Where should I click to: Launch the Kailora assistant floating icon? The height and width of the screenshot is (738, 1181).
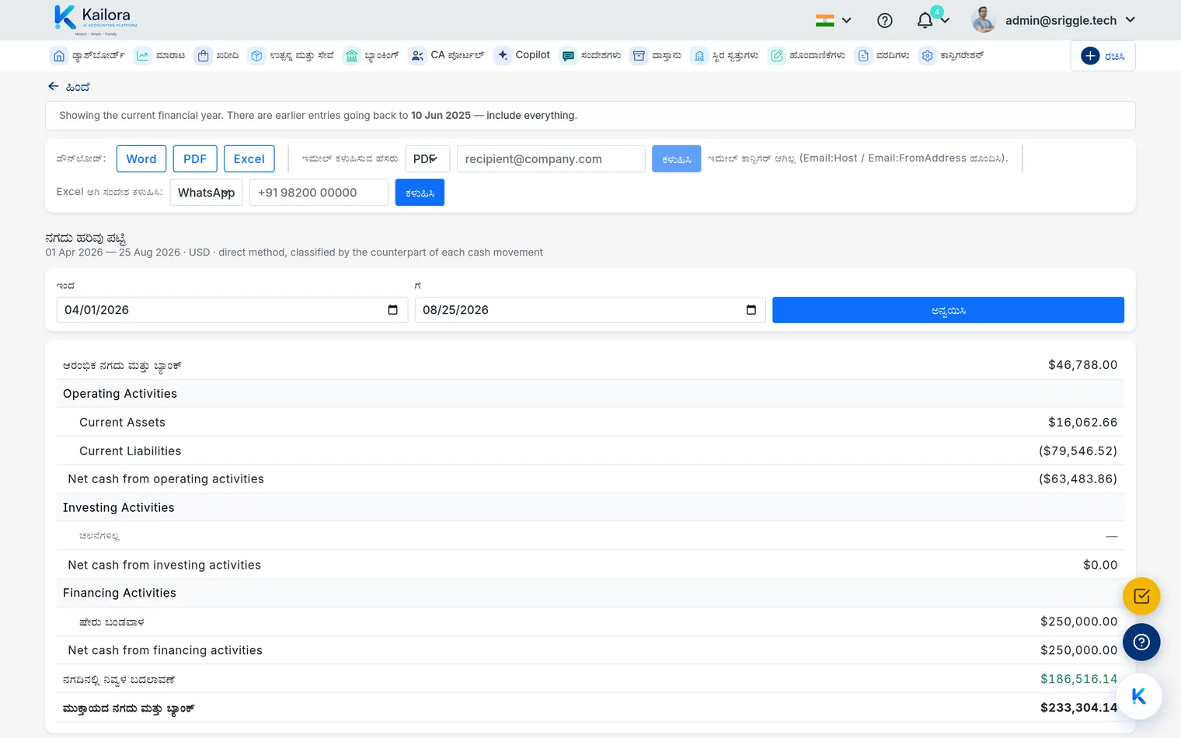(1138, 696)
